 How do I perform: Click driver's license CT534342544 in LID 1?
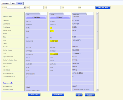point(30,74)
